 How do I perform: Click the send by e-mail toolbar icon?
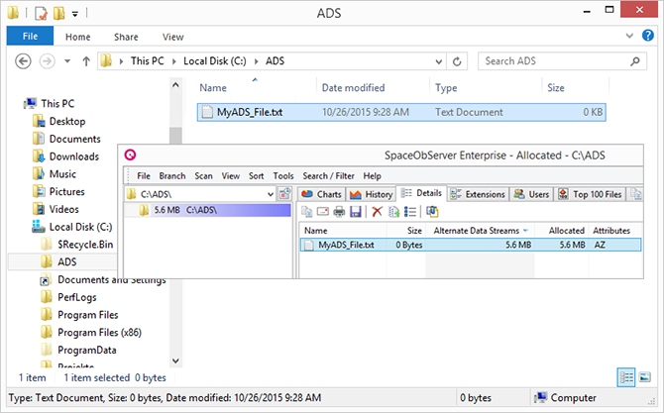(x=323, y=211)
